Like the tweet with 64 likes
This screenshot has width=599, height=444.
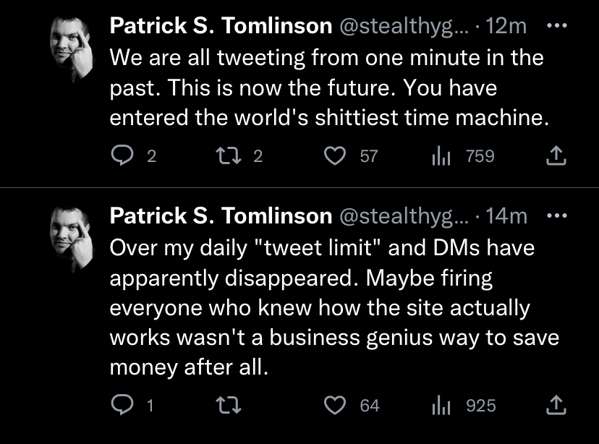pyautogui.click(x=335, y=405)
